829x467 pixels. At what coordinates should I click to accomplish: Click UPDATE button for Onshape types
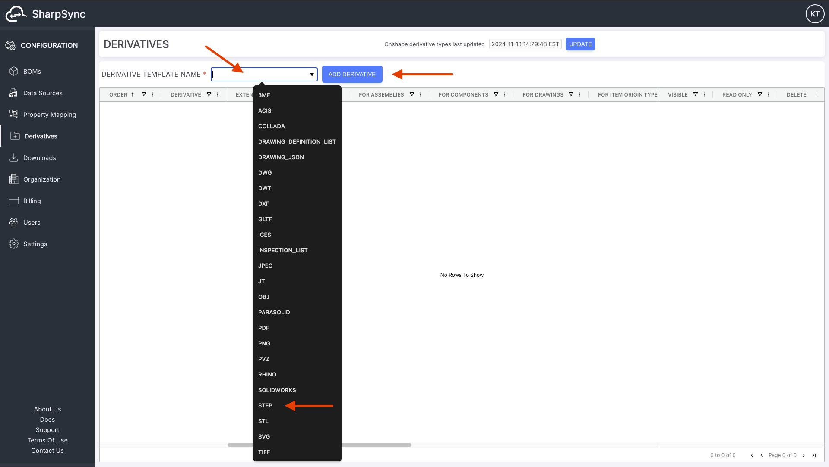[x=580, y=44]
